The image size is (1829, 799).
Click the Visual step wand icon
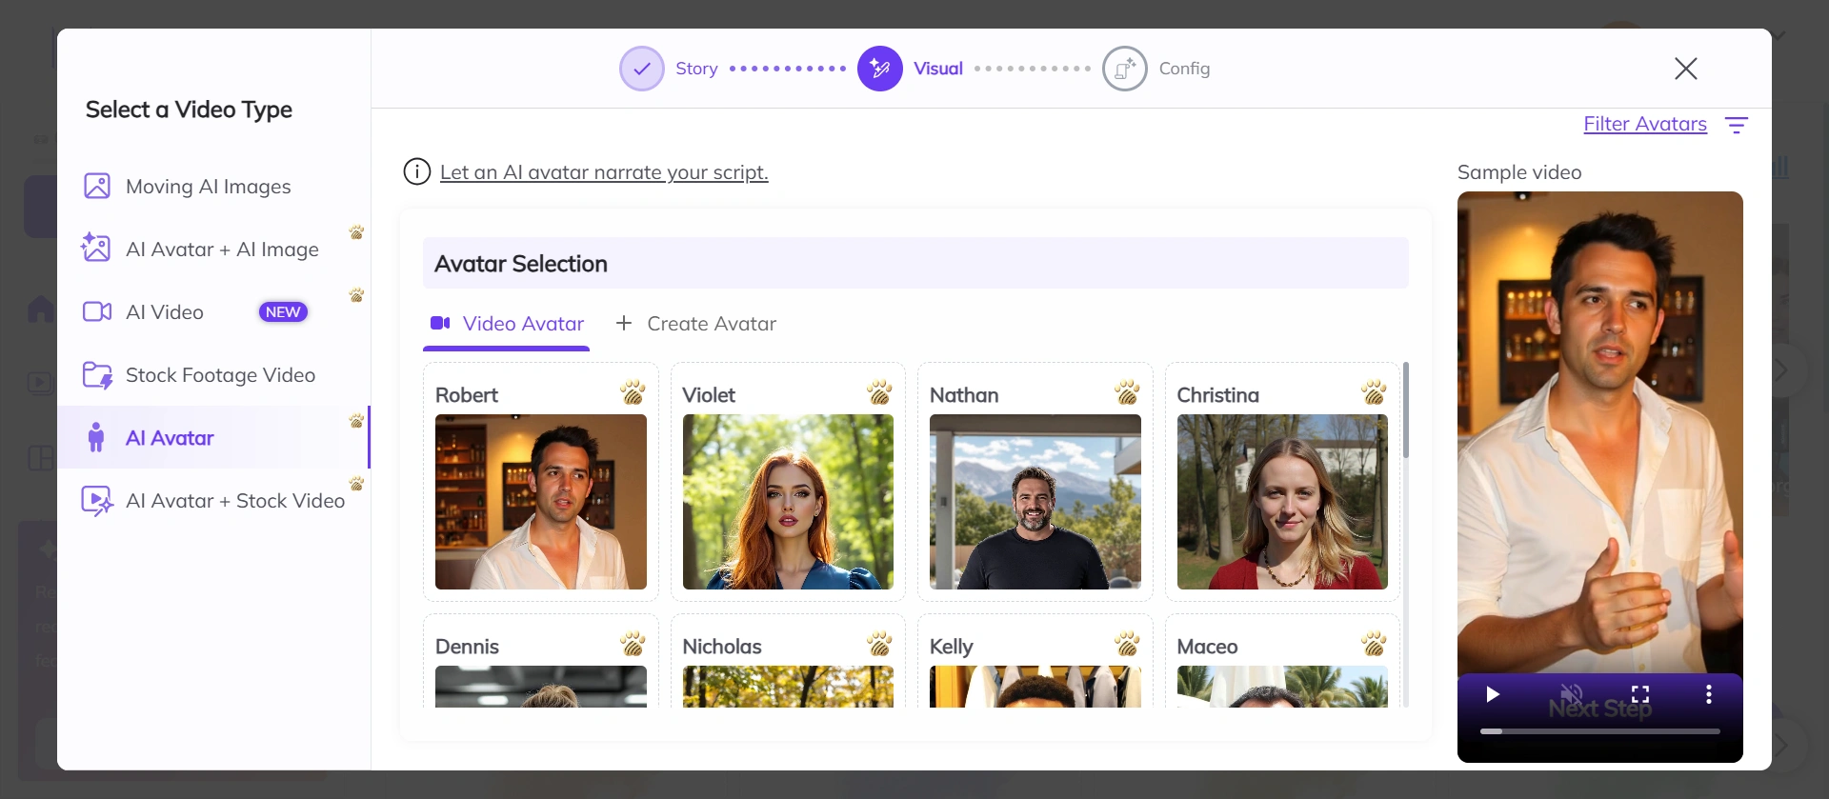[x=880, y=69]
